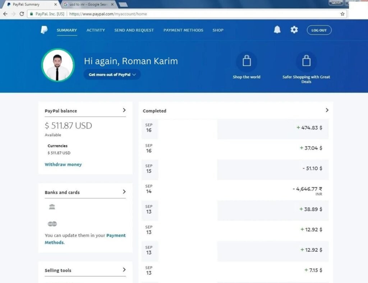Click the SEP 14 date label
This screenshot has height=283, width=368.
[x=149, y=189]
